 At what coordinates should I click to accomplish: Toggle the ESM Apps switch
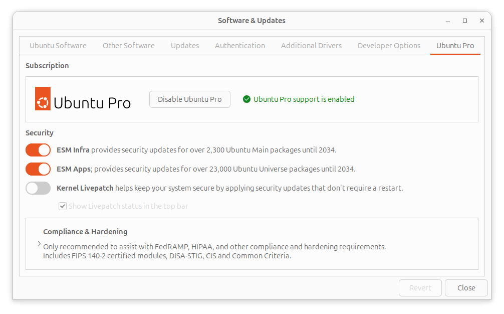pyautogui.click(x=38, y=169)
